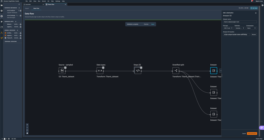Switch to the Import tab
The image size is (264, 140).
coord(27,8)
